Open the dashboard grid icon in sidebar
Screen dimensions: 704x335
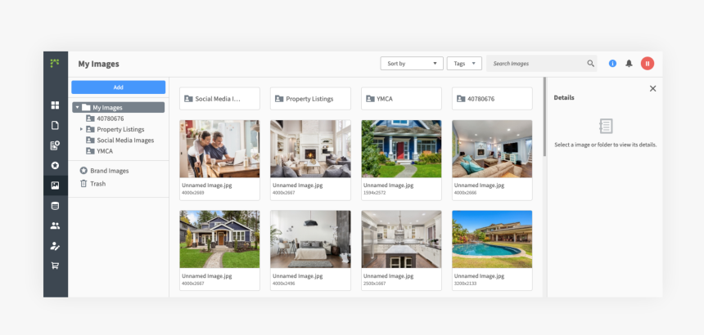[x=55, y=105]
